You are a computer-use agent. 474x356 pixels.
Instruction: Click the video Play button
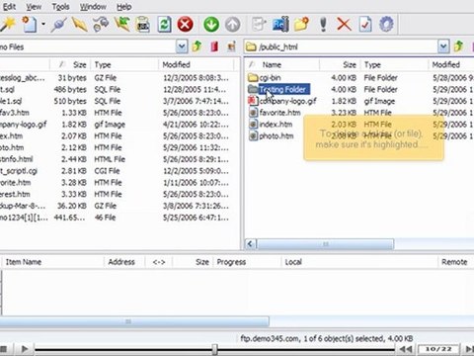25,349
